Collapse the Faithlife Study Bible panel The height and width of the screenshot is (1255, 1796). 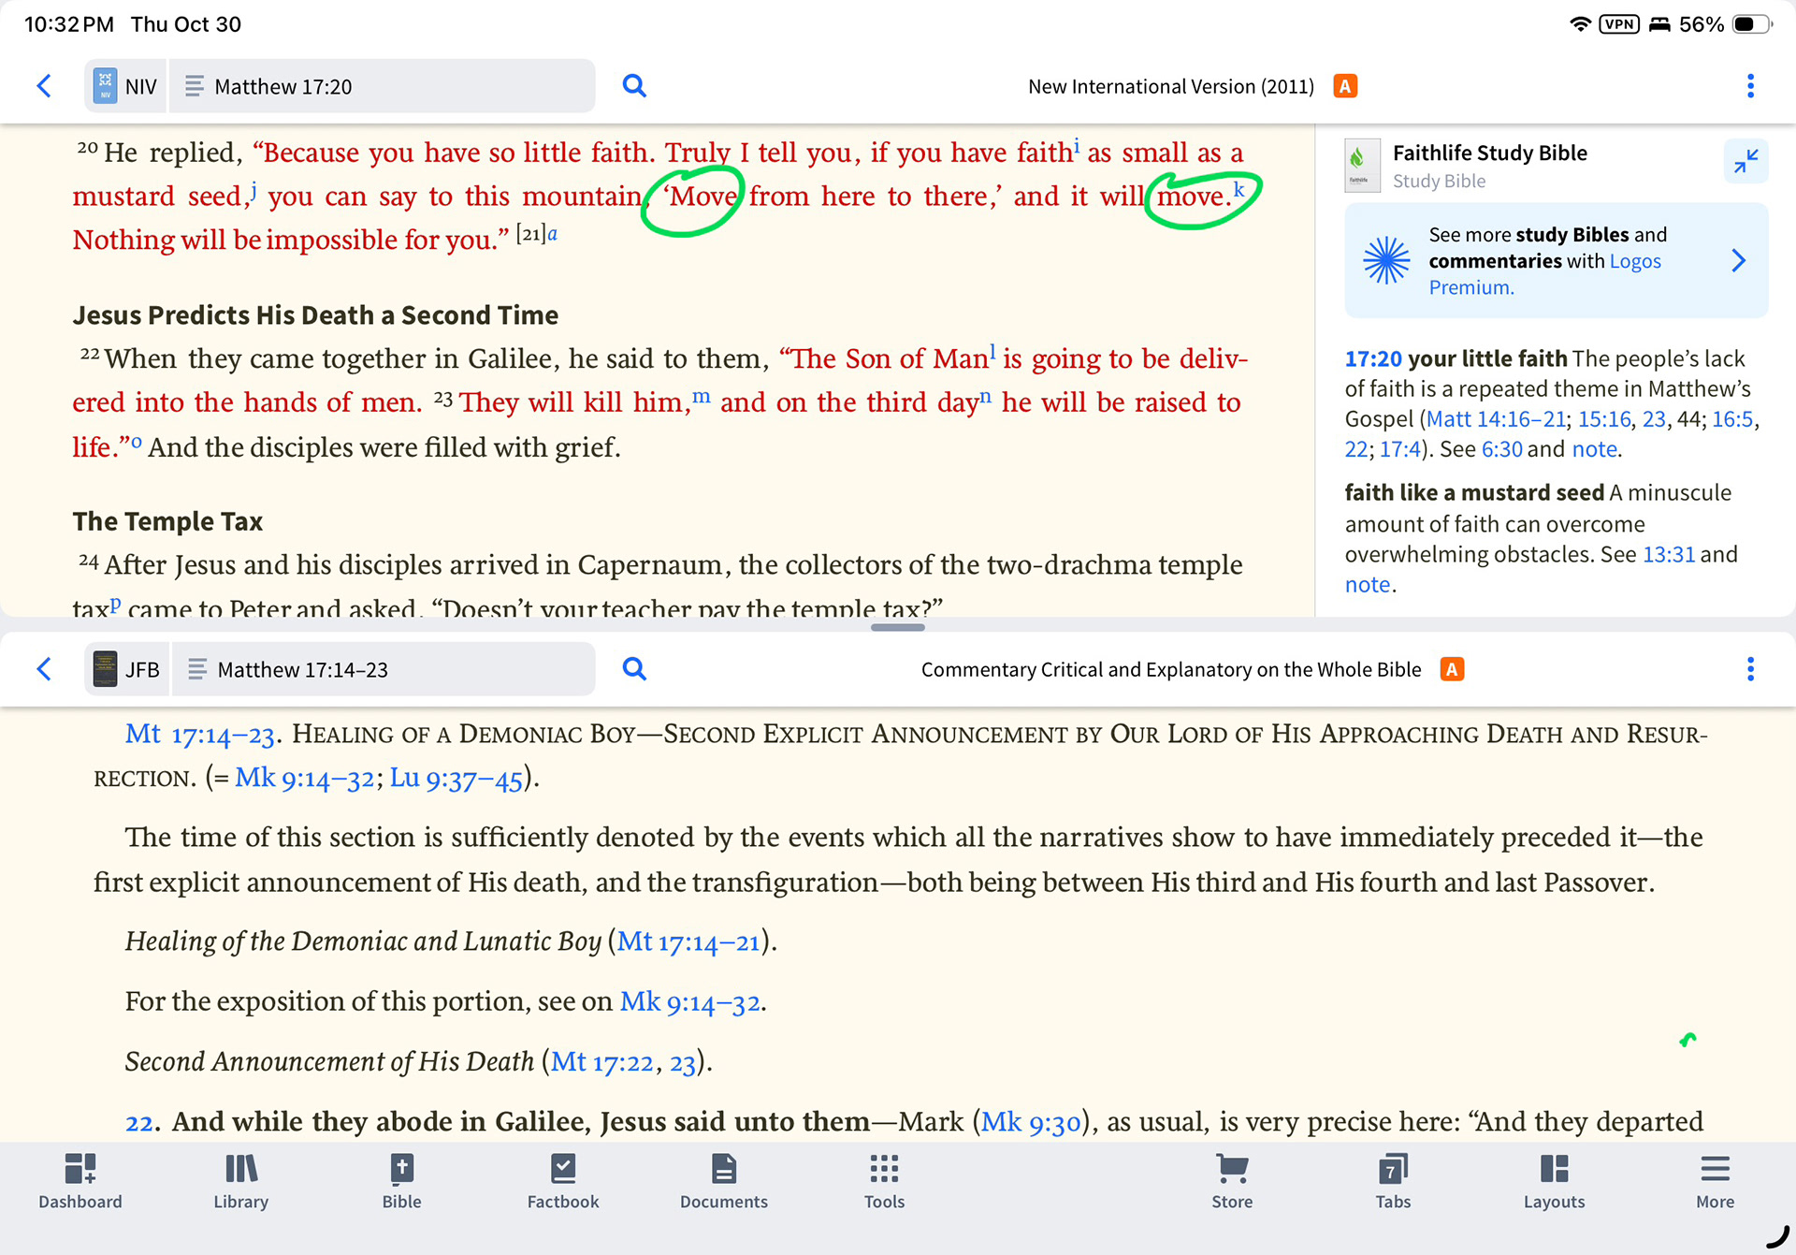coord(1745,162)
